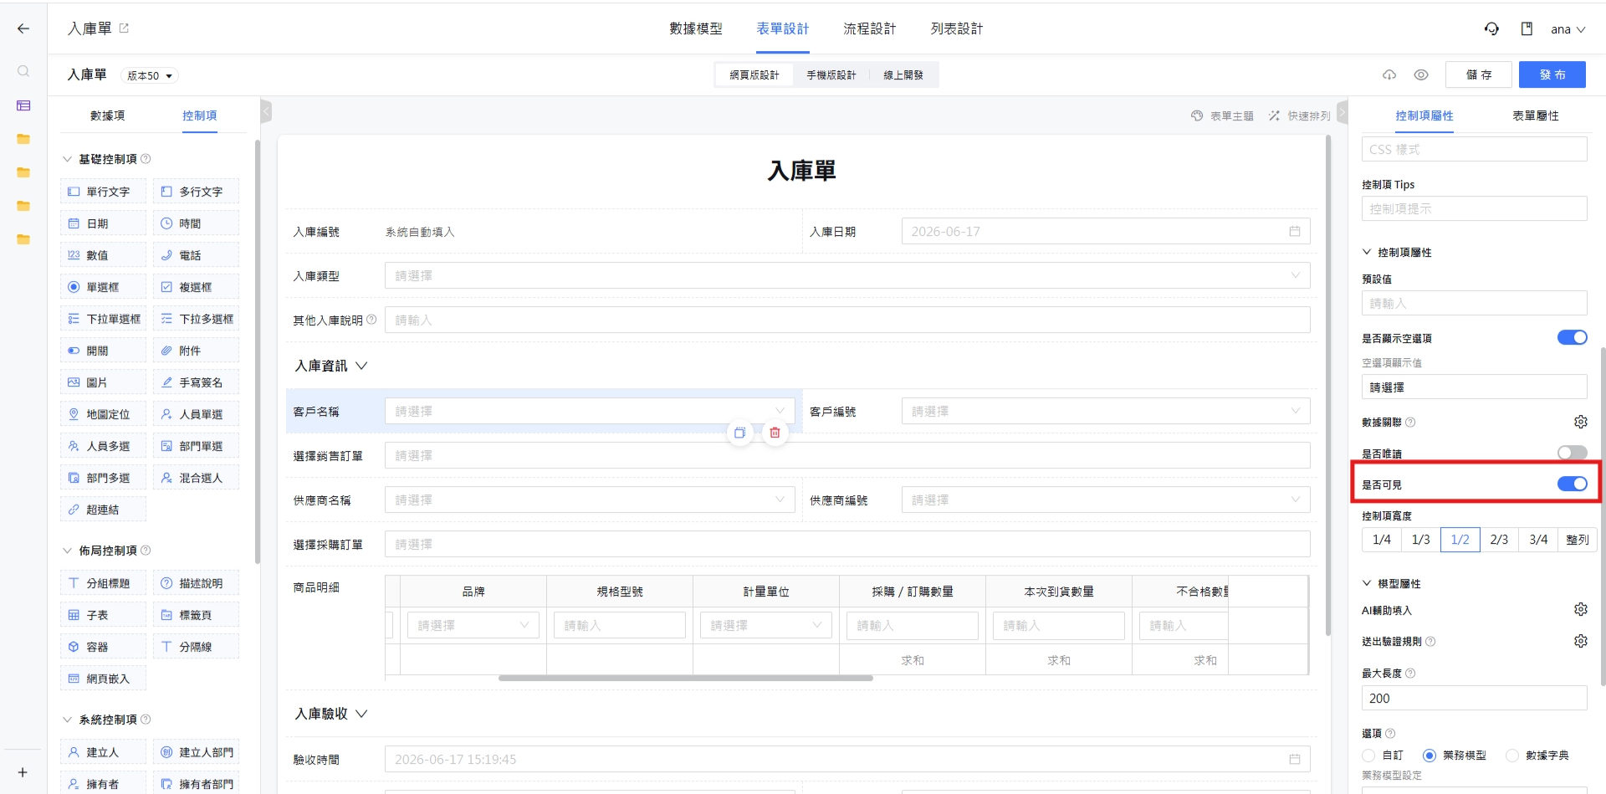
Task: Collapse the 入庫驗收 section
Action: 361,714
